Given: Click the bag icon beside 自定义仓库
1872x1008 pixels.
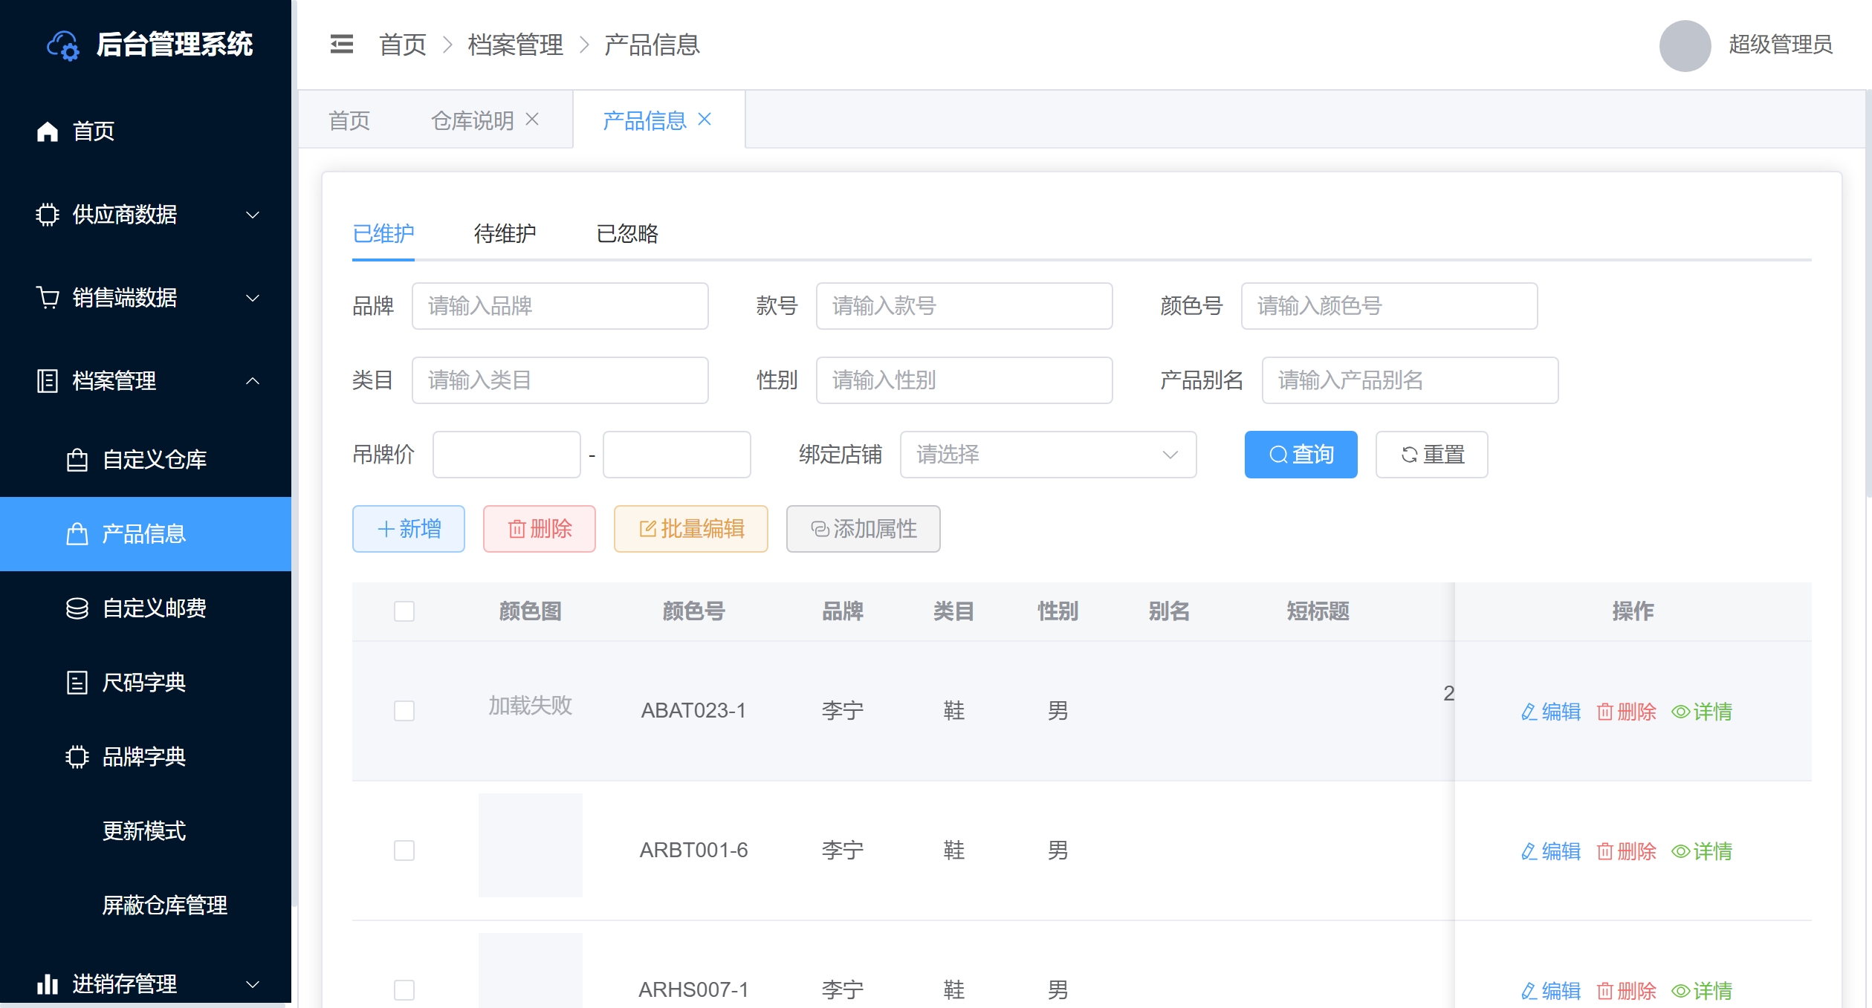Looking at the screenshot, I should coord(77,460).
